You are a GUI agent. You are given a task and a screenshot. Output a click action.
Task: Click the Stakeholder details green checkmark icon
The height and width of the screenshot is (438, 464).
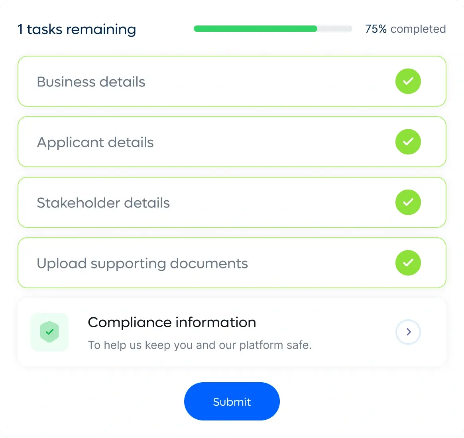coord(408,202)
